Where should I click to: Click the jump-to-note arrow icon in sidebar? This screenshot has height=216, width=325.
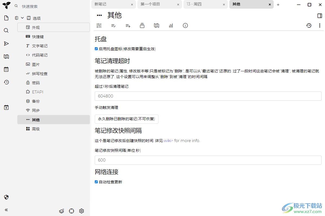pyautogui.click(x=6, y=43)
